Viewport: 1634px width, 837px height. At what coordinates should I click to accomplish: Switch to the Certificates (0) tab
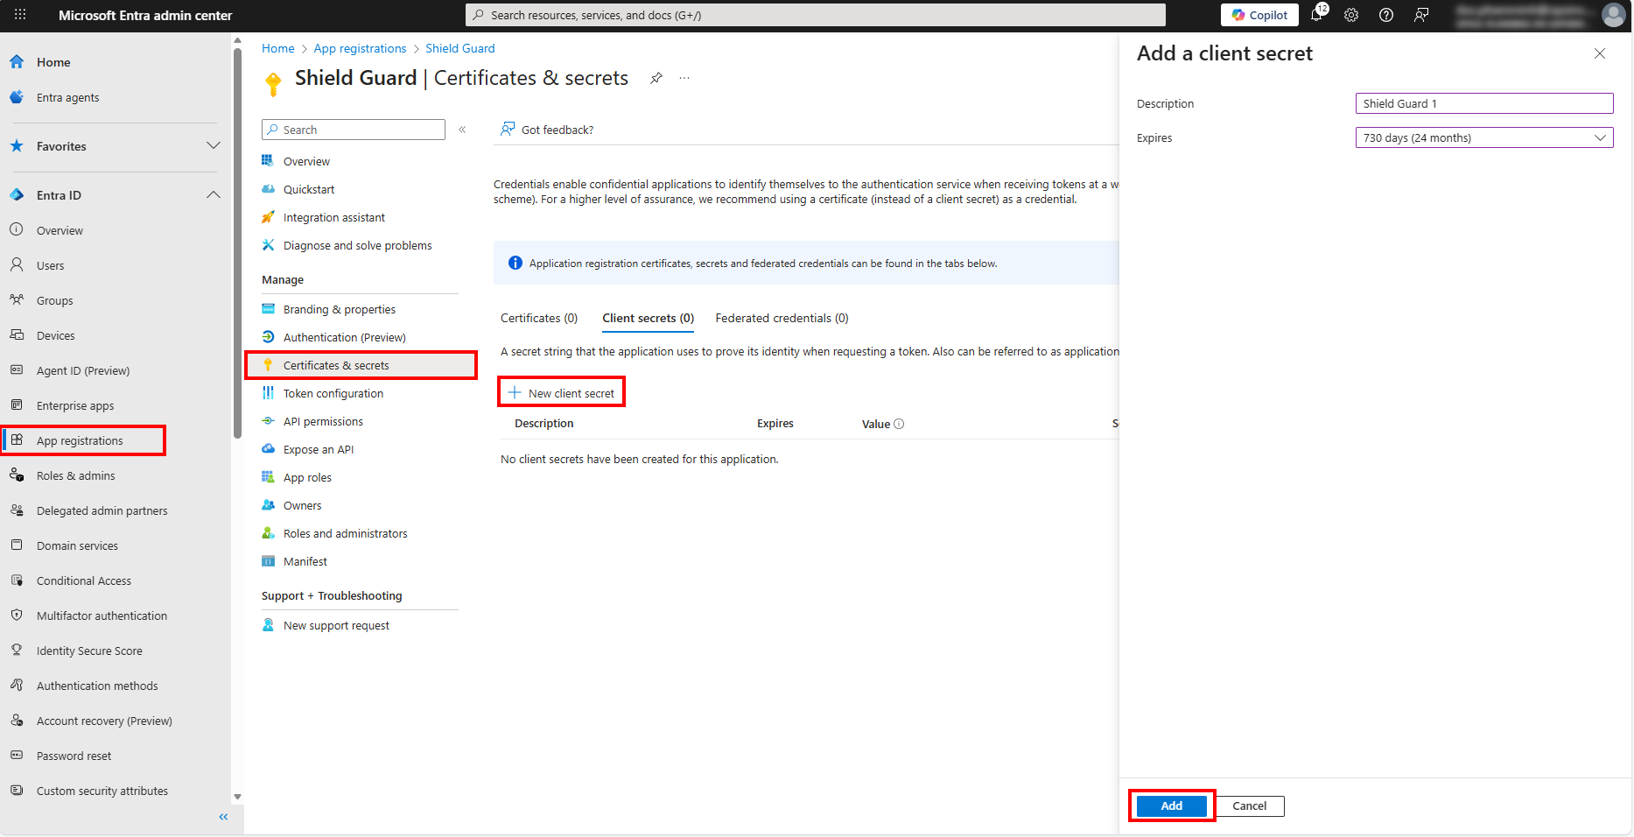[x=539, y=318]
